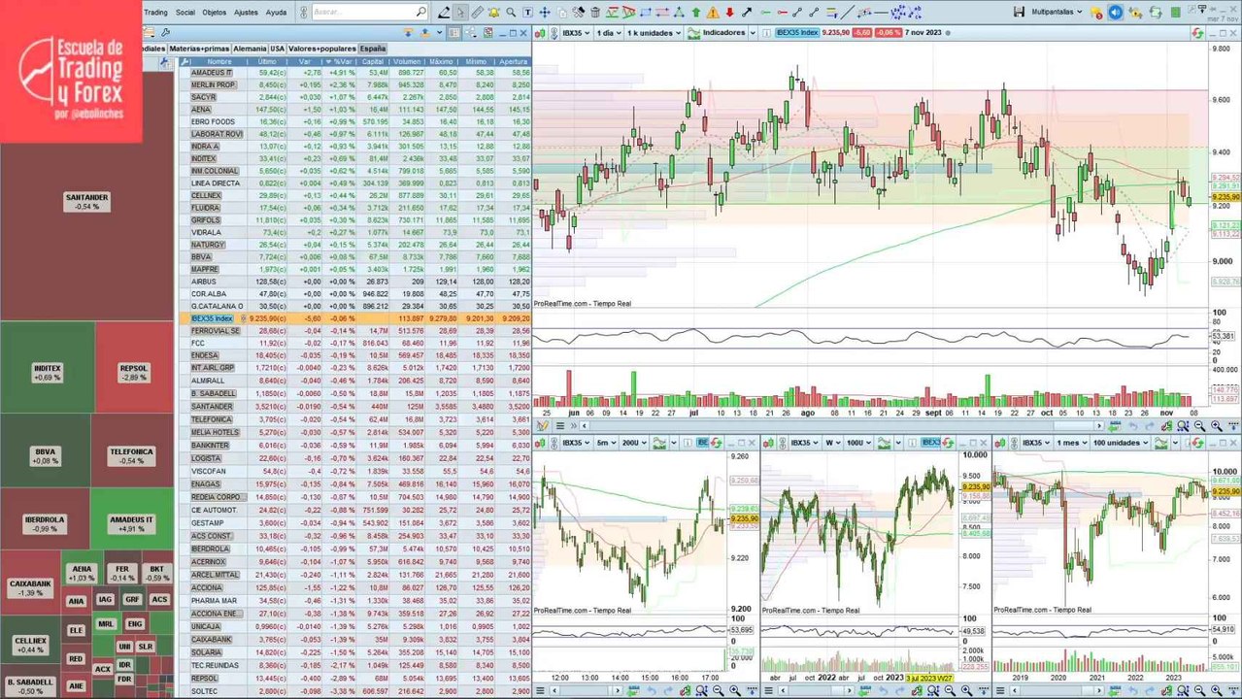The width and height of the screenshot is (1242, 699).
Task: Select the AMADEUS IT row name
Action: [x=212, y=73]
